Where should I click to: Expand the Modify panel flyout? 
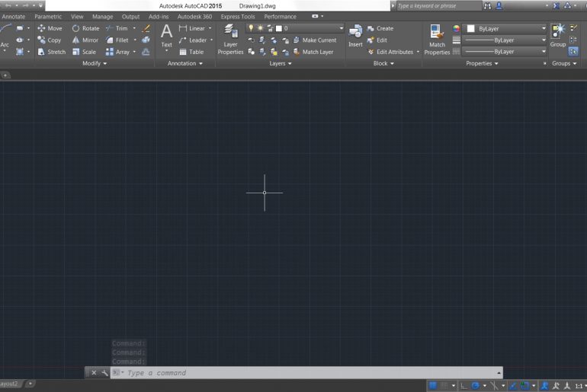coord(95,64)
